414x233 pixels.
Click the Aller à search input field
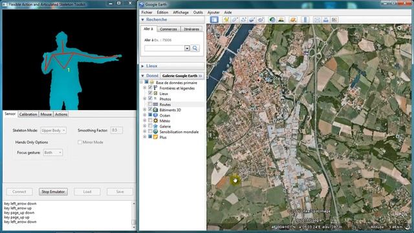click(x=164, y=49)
